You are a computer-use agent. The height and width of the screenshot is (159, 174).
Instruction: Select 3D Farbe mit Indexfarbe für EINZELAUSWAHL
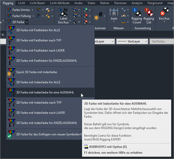(44, 123)
